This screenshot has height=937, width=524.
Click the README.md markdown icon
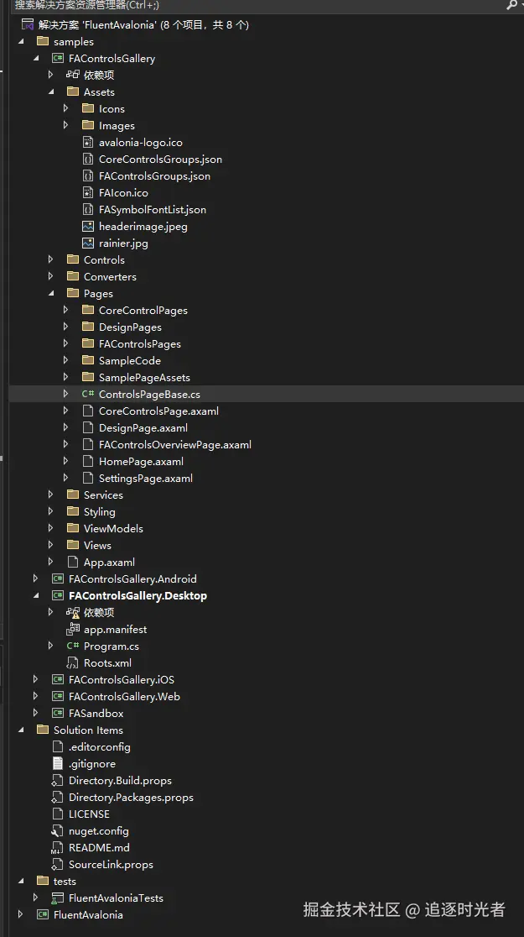[x=58, y=847]
